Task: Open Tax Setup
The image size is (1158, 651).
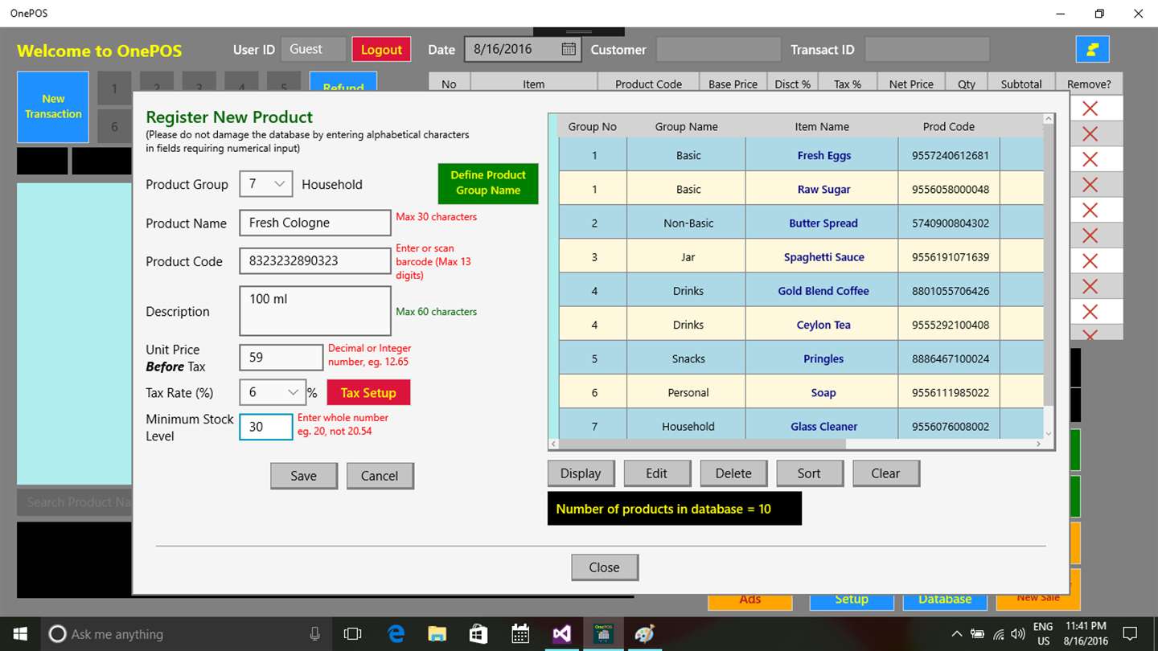Action: coord(368,392)
